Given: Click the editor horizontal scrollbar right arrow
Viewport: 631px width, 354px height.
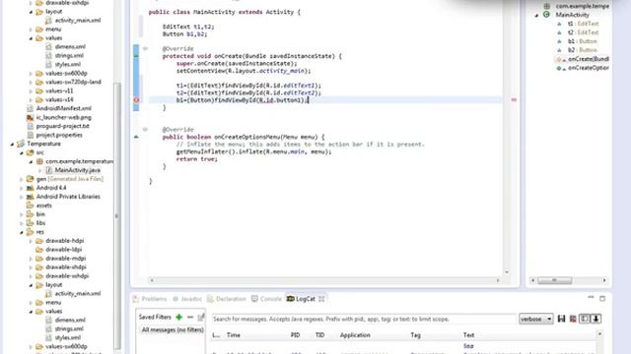Looking at the screenshot, I should [498, 280].
